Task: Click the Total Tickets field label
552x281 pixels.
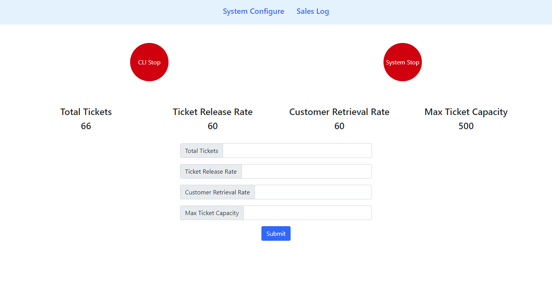Action: 201,151
